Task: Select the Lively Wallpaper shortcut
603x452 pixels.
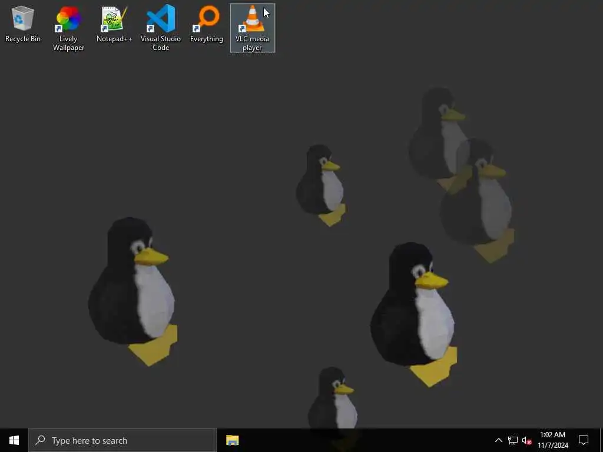Action: 68,28
